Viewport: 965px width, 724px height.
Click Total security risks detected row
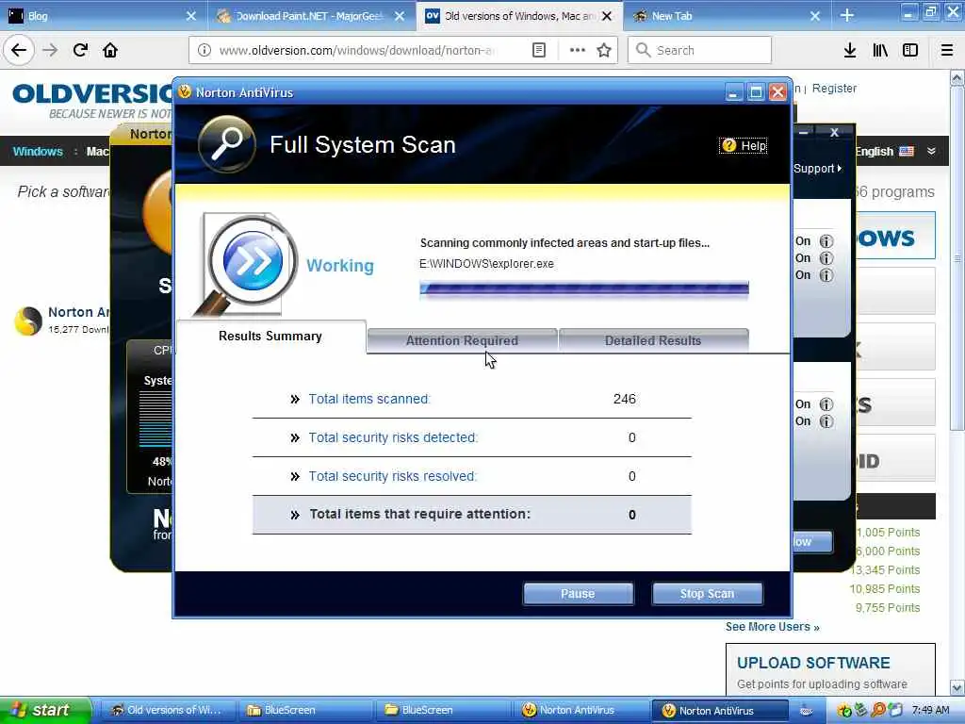tap(472, 437)
